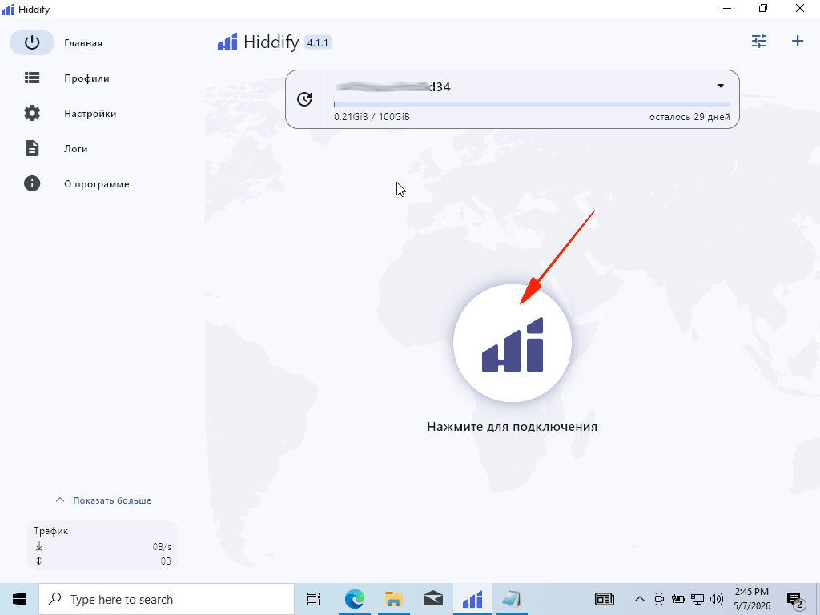Click the profile name ending d34
Image resolution: width=820 pixels, height=615 pixels.
click(x=392, y=86)
